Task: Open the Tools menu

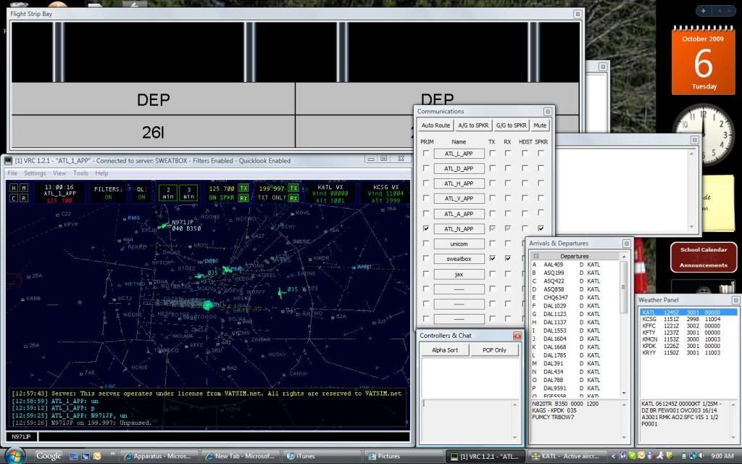Action: coord(80,173)
